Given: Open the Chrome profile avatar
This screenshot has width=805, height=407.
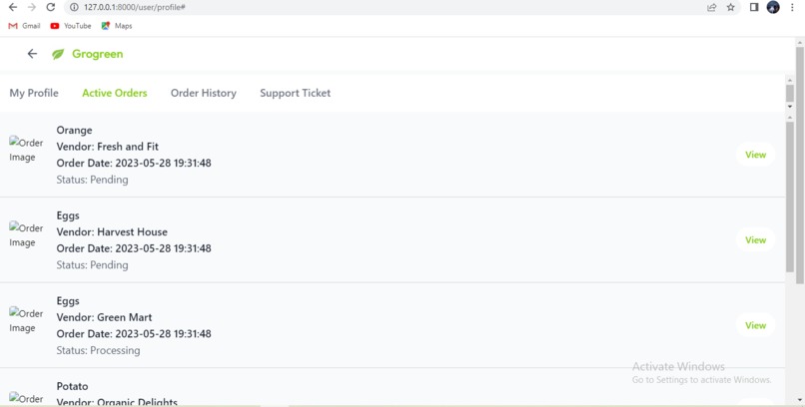Looking at the screenshot, I should click(773, 7).
